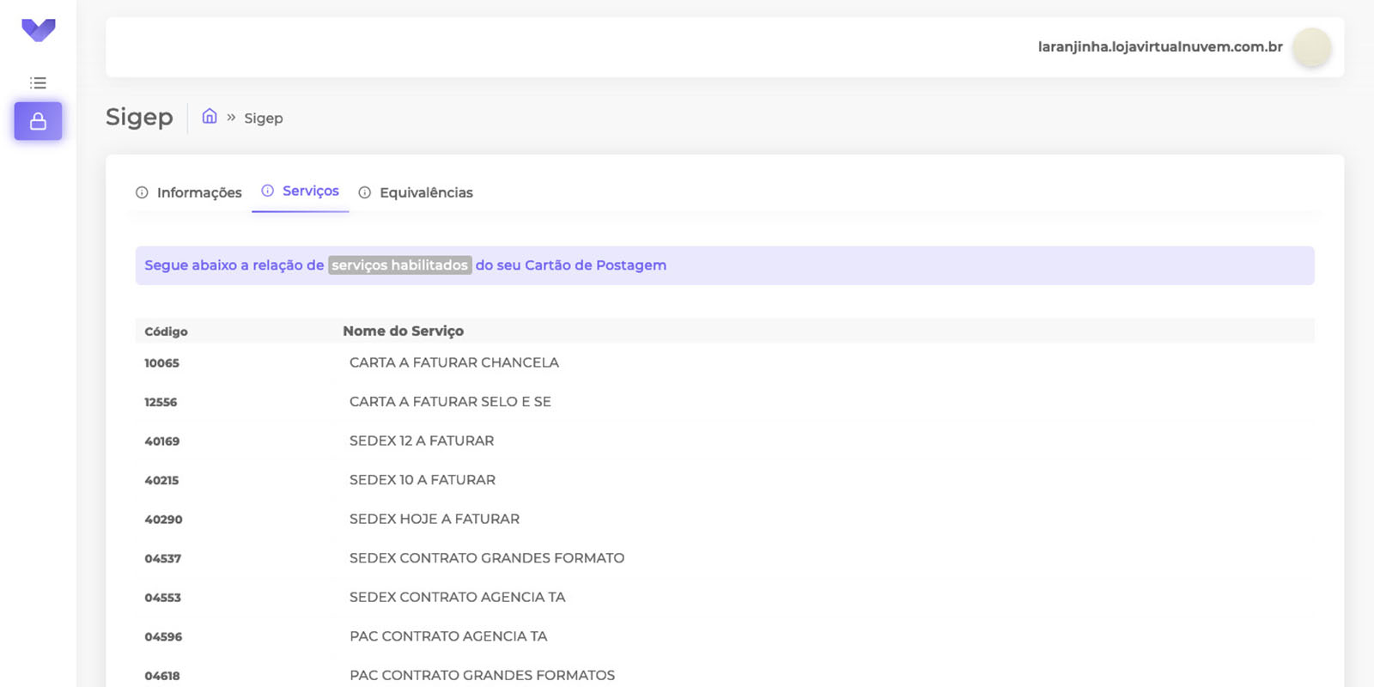Click the laranjinha.lojavirtualnuvem.com.br store name
This screenshot has height=687, width=1374.
[1160, 46]
